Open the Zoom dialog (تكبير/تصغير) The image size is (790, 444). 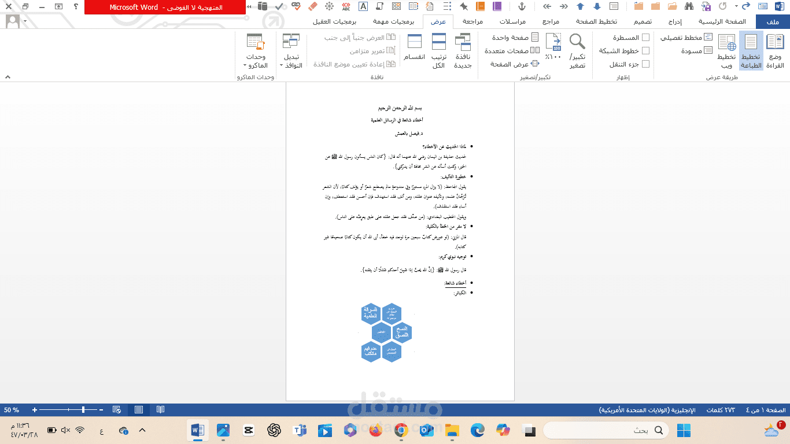point(577,51)
